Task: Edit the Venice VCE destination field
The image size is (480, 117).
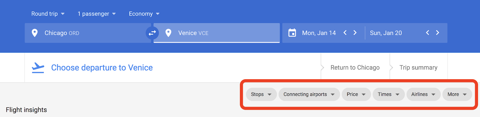Action: (217, 33)
